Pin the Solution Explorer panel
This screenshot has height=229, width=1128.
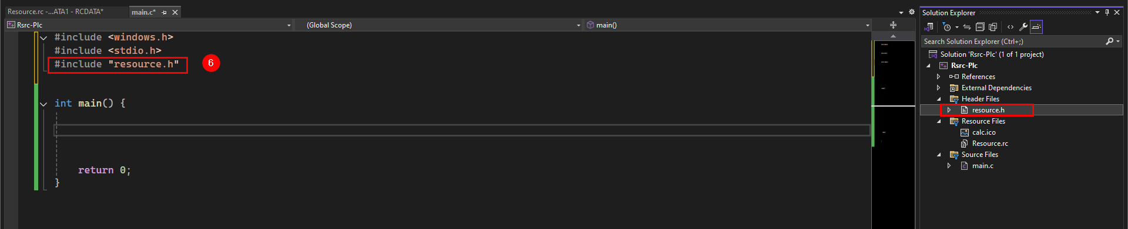click(x=1107, y=12)
